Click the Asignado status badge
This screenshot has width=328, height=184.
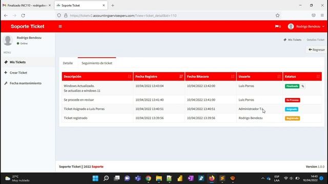pos(292,109)
